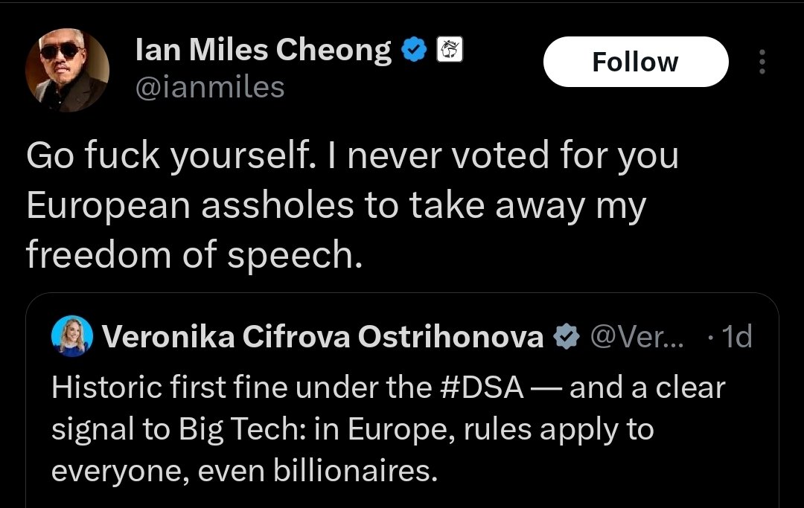Viewport: 804px width, 508px height.
Task: Click 'everyone, even billionaires.' line
Action: coord(245,471)
